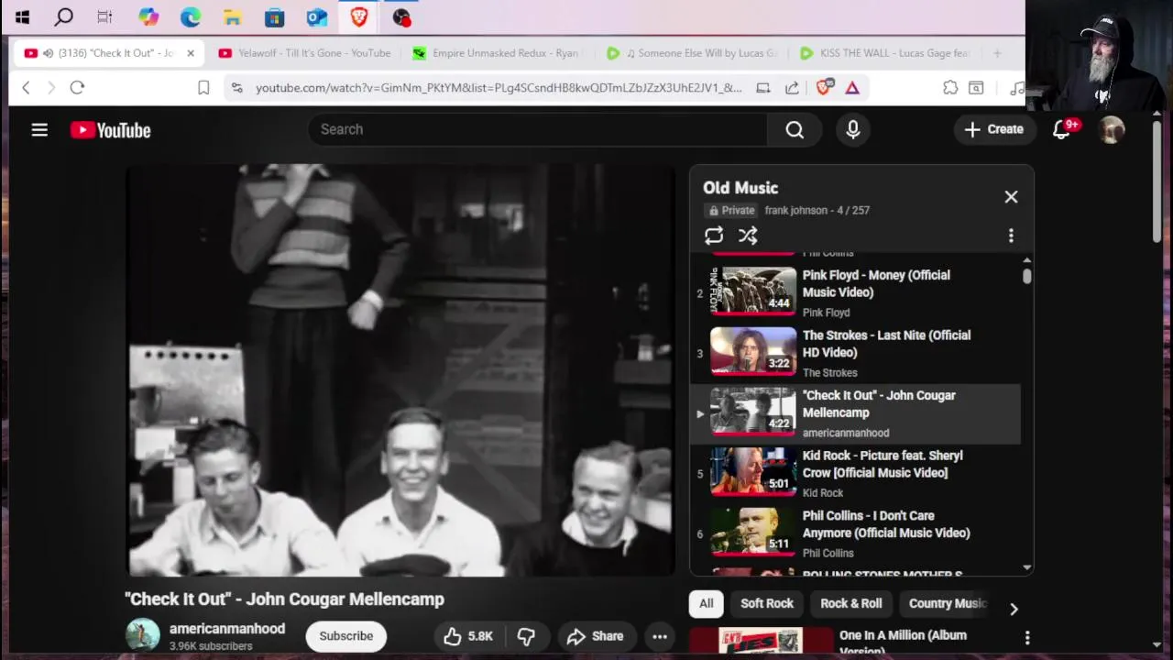Viewport: 1173px width, 660px height.
Task: Close the Old Music playlist panel
Action: [x=1011, y=197]
